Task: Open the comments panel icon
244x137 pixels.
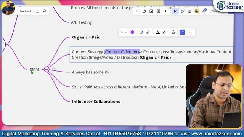Action: [x=189, y=11]
